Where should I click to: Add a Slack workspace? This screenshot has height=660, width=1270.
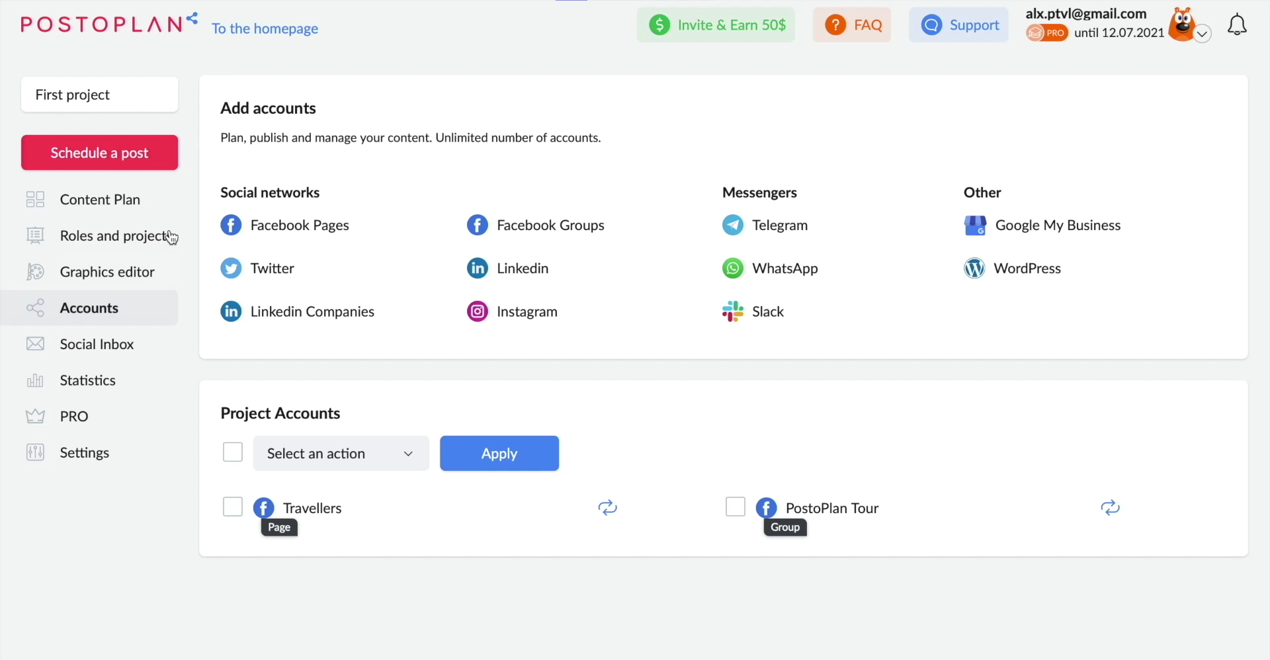point(767,311)
